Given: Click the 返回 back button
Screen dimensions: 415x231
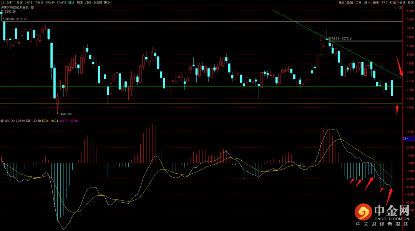Looking at the screenshot, I should point(411,2).
